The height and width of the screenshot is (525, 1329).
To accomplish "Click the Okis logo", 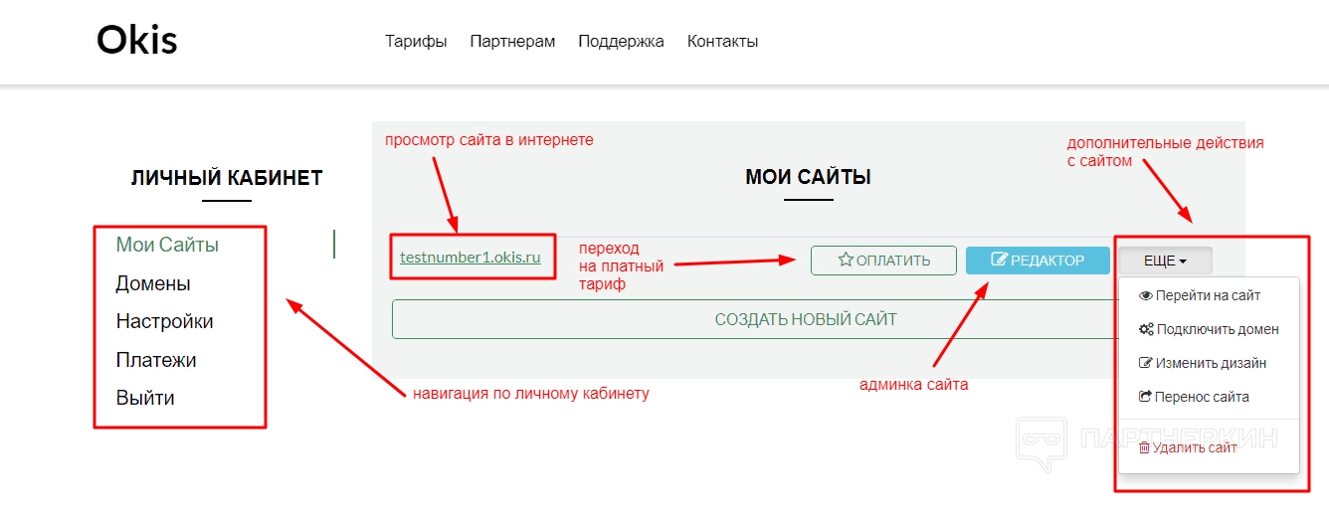I will [x=137, y=41].
